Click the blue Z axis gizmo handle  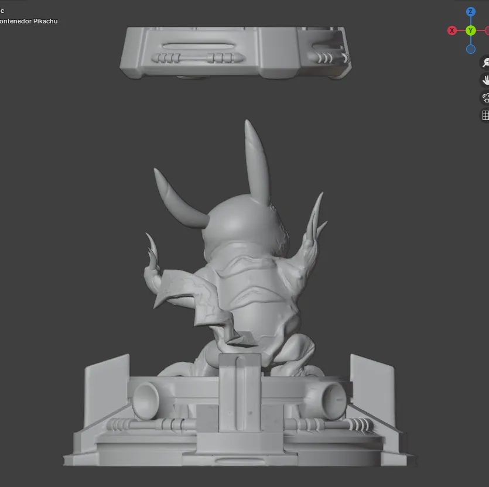click(471, 12)
